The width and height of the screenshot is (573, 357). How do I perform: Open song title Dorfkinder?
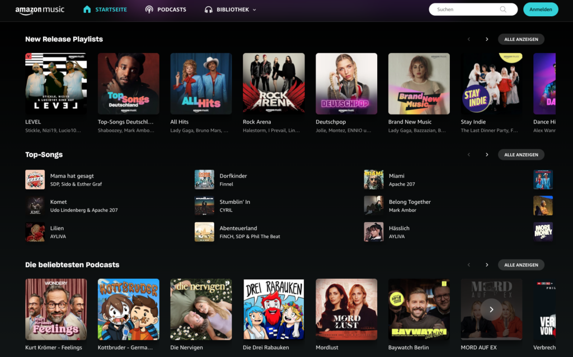pos(233,176)
